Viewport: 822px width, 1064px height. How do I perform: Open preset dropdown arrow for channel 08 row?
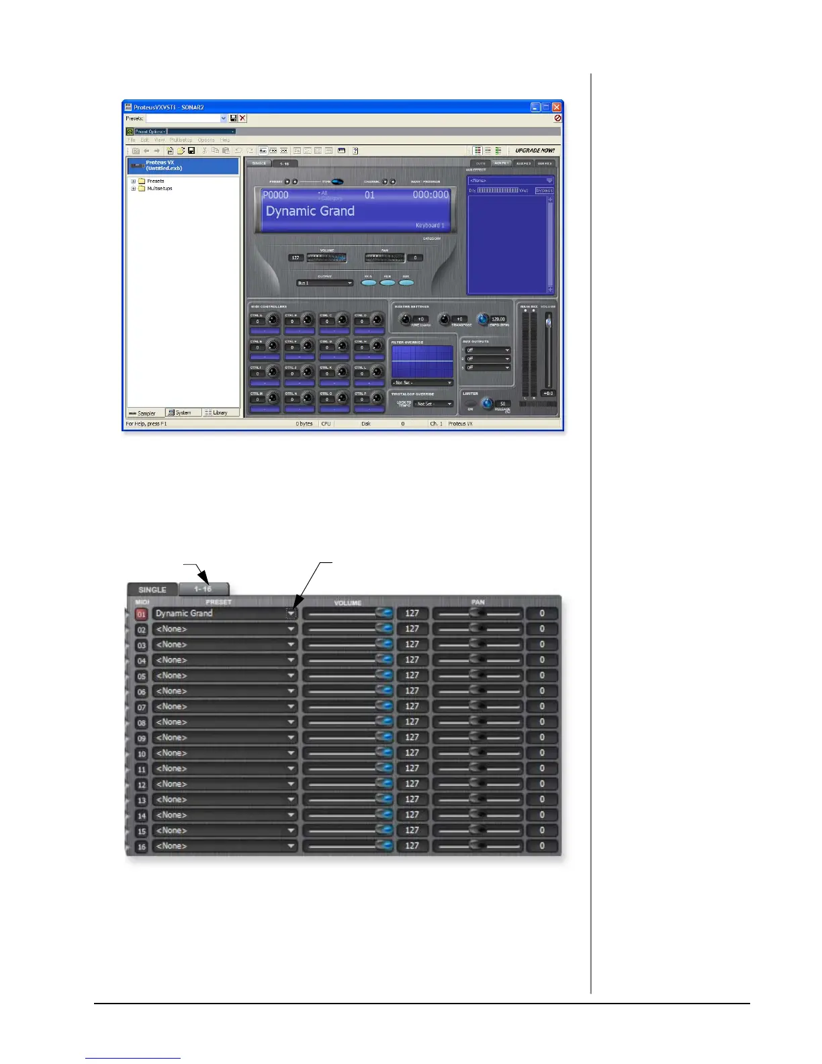(291, 722)
